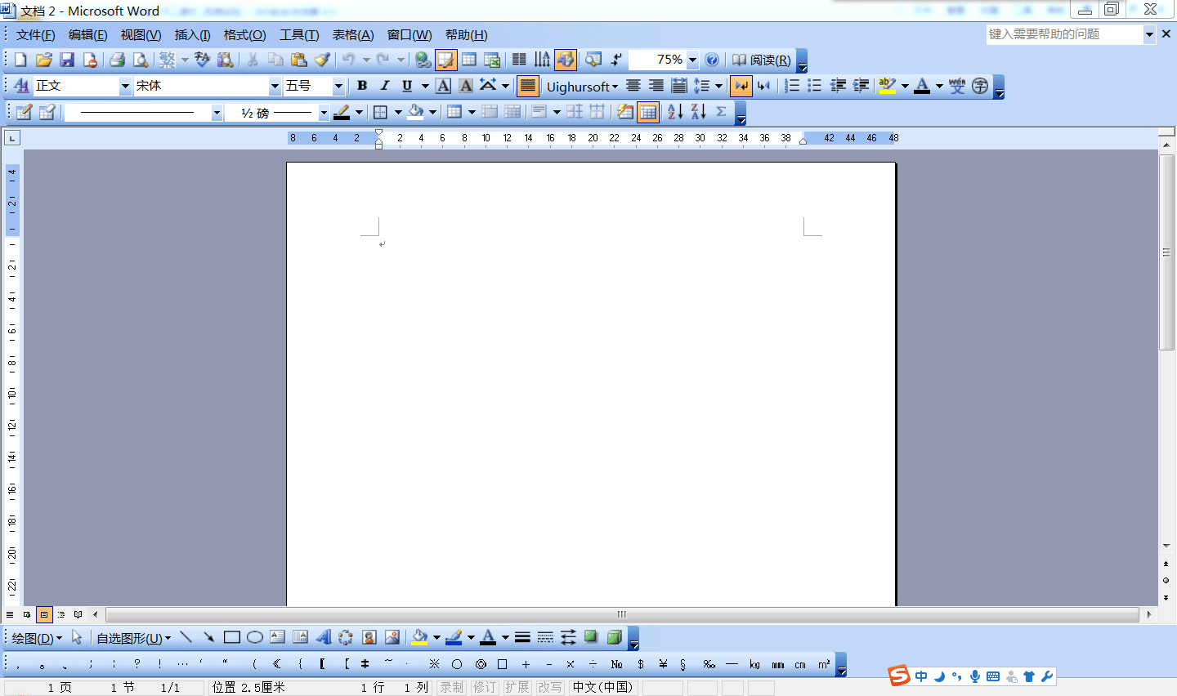Open the 视图(V) menu
Viewport: 1177px width, 696px height.
tap(141, 35)
